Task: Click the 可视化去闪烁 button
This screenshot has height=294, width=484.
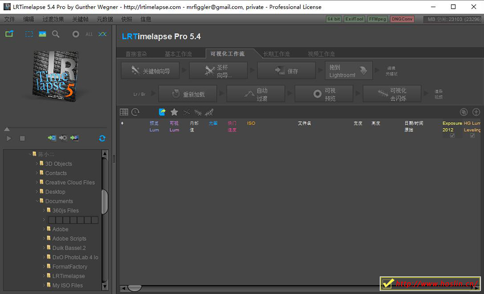Action: pos(392,94)
